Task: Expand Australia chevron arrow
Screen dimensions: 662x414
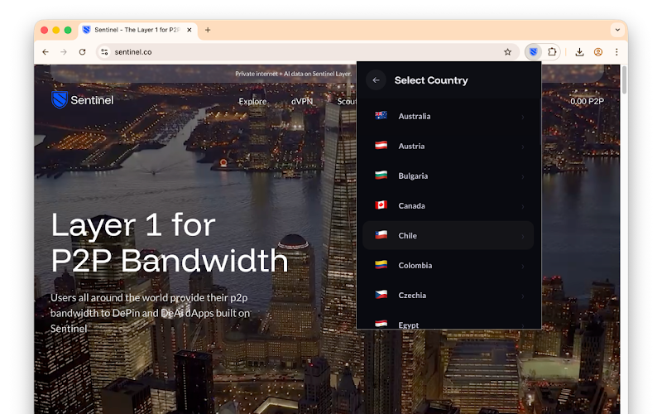Action: (x=523, y=117)
